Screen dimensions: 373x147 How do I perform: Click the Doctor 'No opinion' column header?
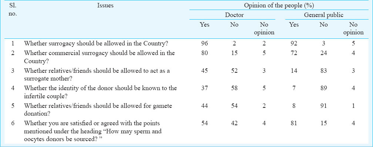pos(264,28)
